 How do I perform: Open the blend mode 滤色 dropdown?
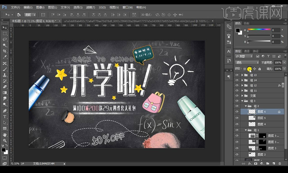[x=247, y=62]
